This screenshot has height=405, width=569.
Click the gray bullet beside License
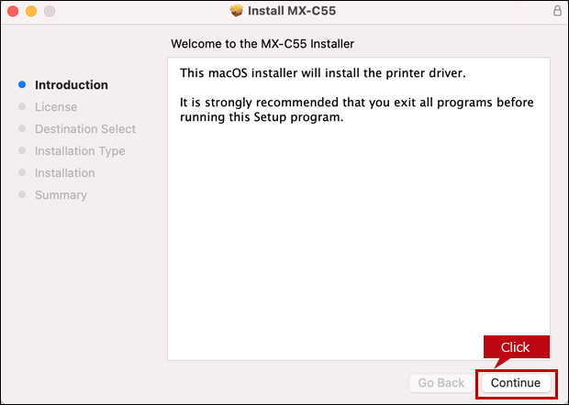coord(22,107)
